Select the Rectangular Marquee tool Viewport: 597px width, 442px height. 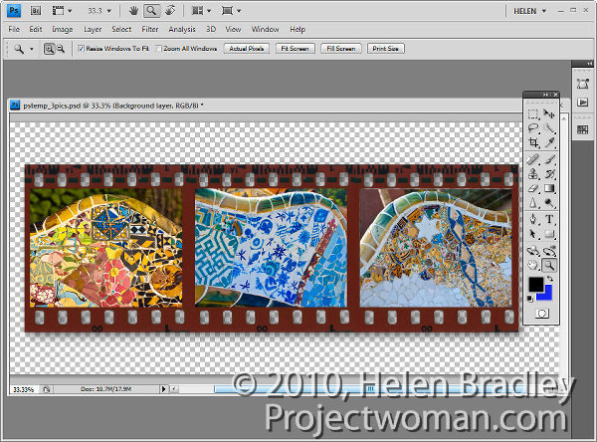coord(533,113)
